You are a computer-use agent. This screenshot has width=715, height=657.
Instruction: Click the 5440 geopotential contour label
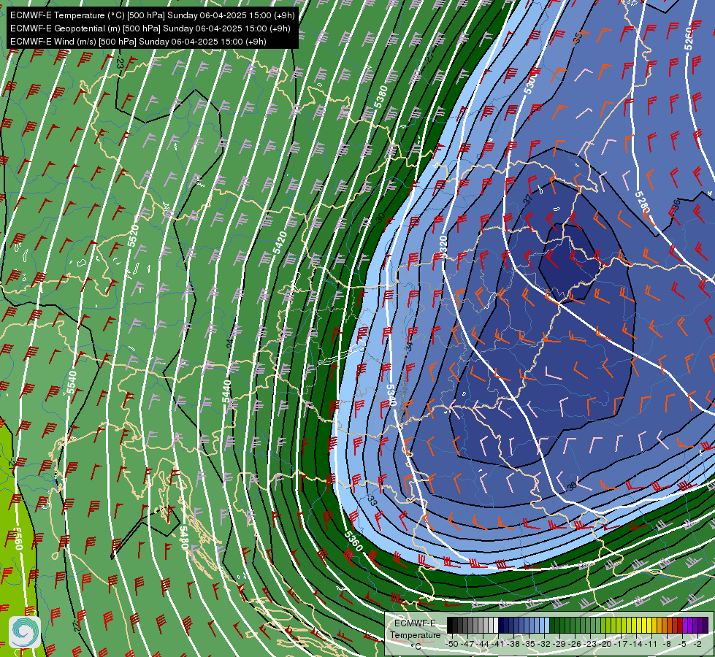click(226, 391)
